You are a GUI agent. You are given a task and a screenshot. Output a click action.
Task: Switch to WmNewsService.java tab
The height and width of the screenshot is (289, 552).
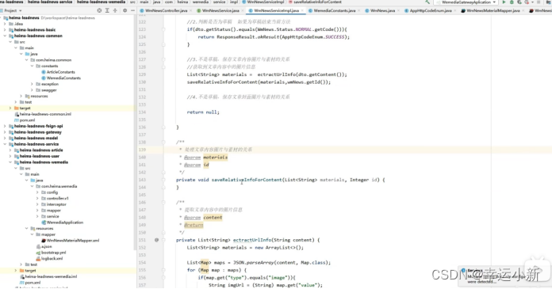coord(220,11)
